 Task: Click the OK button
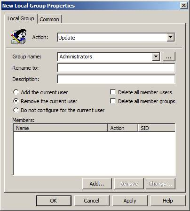pyautogui.click(x=54, y=201)
